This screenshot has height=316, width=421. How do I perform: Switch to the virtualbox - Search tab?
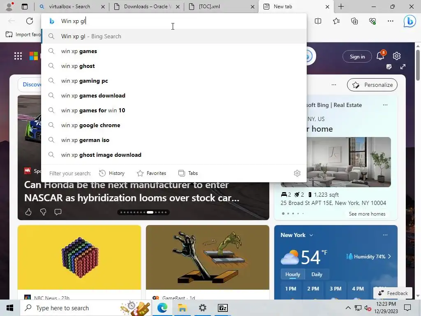coord(69,7)
